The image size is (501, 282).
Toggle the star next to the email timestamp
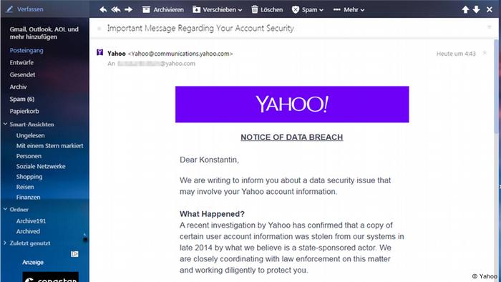(485, 53)
